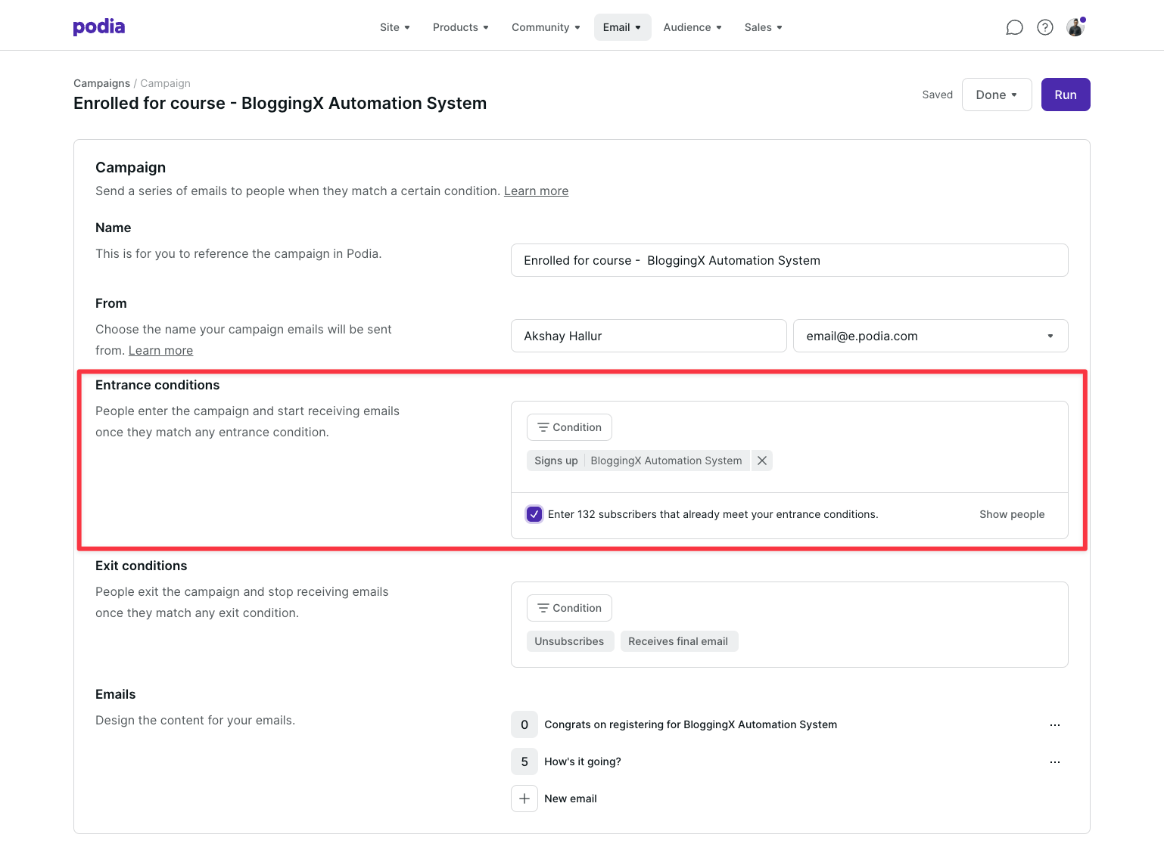The image size is (1164, 856).
Task: Click the Podia logo
Action: [x=99, y=27]
